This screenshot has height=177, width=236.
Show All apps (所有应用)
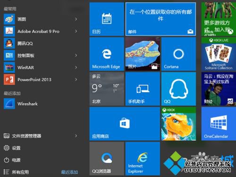pyautogui.click(x=16, y=172)
